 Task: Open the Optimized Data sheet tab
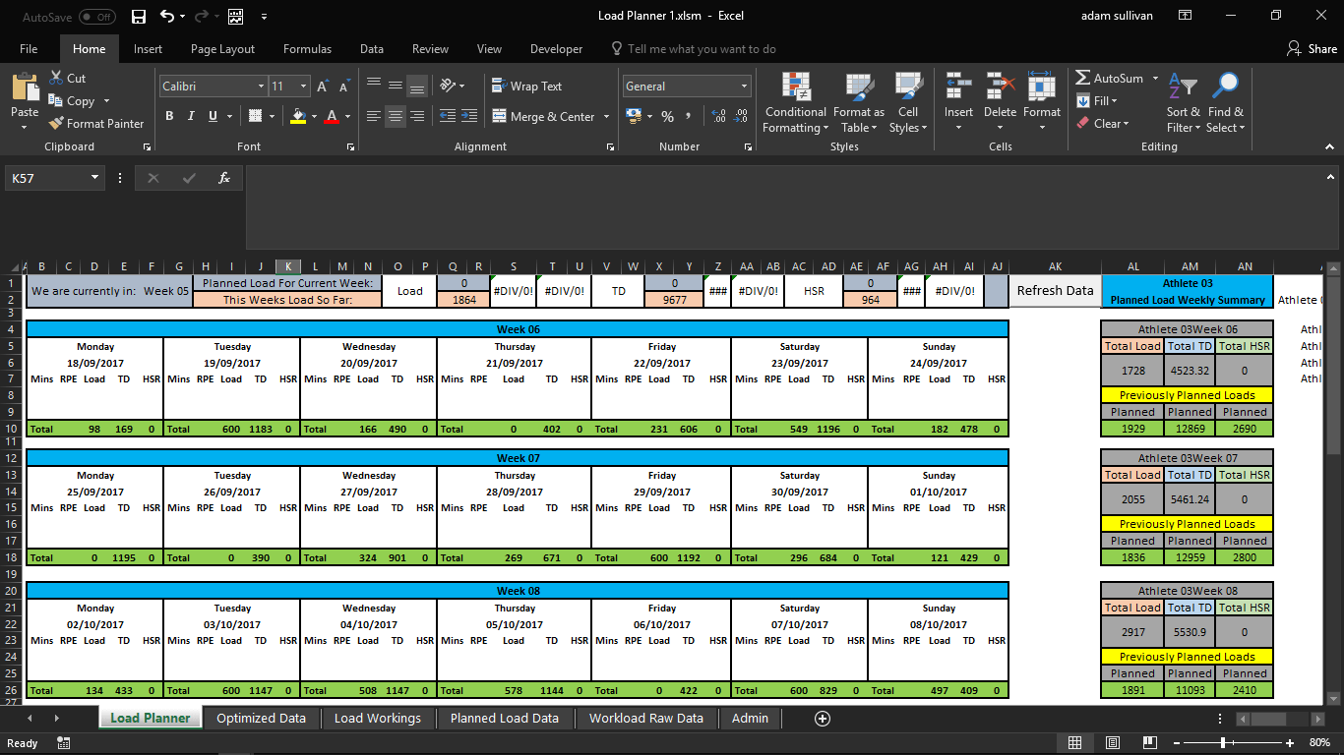(x=260, y=718)
